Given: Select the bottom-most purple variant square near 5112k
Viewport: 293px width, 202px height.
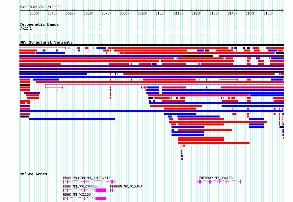Looking at the screenshot, I should pyautogui.click(x=182, y=159).
